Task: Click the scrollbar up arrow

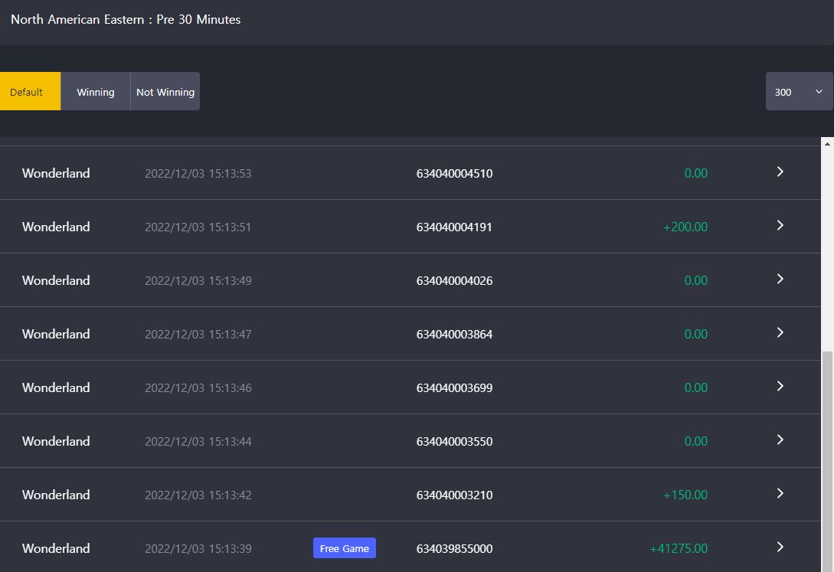Action: 827,143
